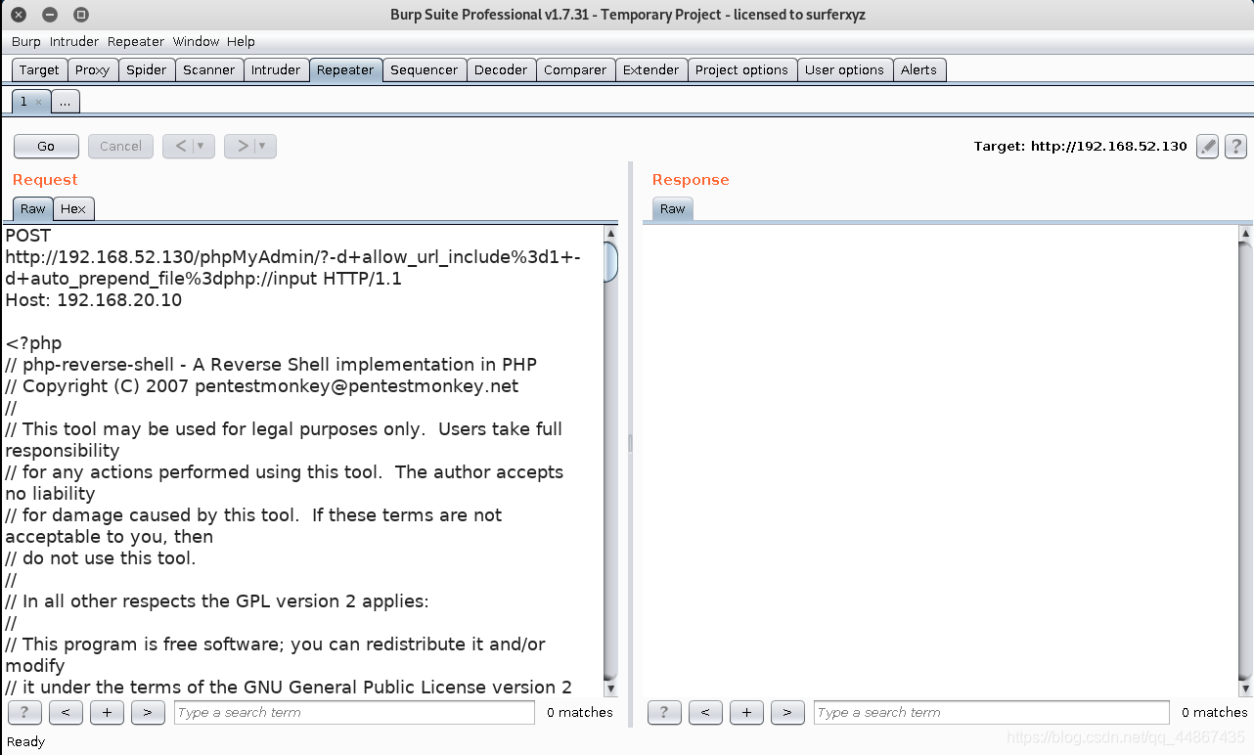The height and width of the screenshot is (755, 1254).
Task: Switch to the Comparer tab
Action: (575, 69)
